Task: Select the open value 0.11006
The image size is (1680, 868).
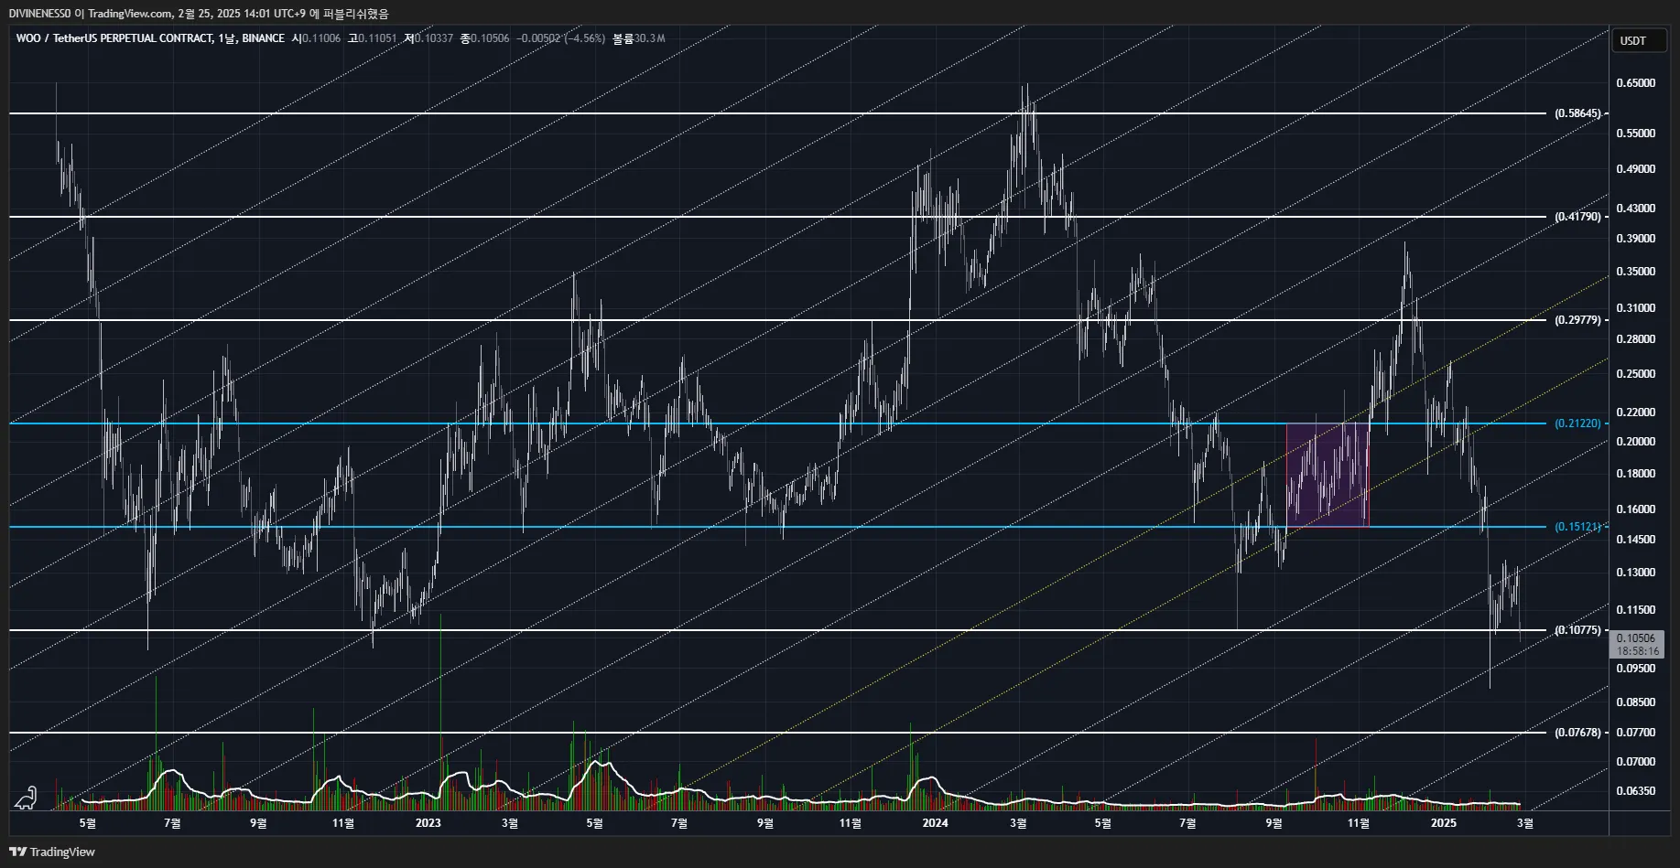Action: [321, 38]
